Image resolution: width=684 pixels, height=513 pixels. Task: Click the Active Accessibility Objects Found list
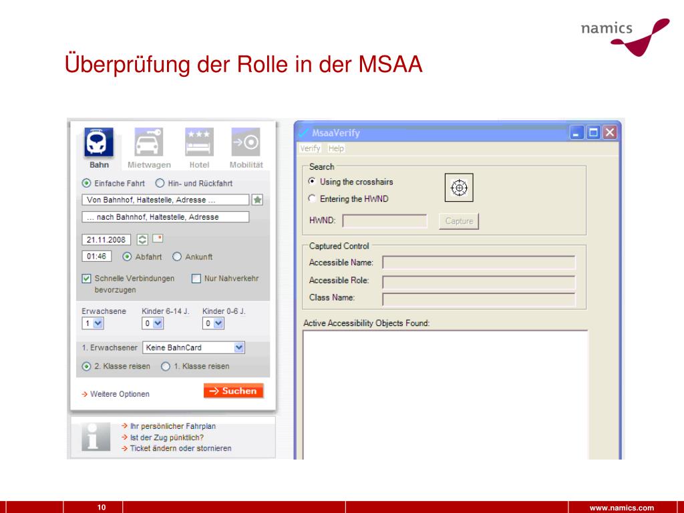[445, 395]
